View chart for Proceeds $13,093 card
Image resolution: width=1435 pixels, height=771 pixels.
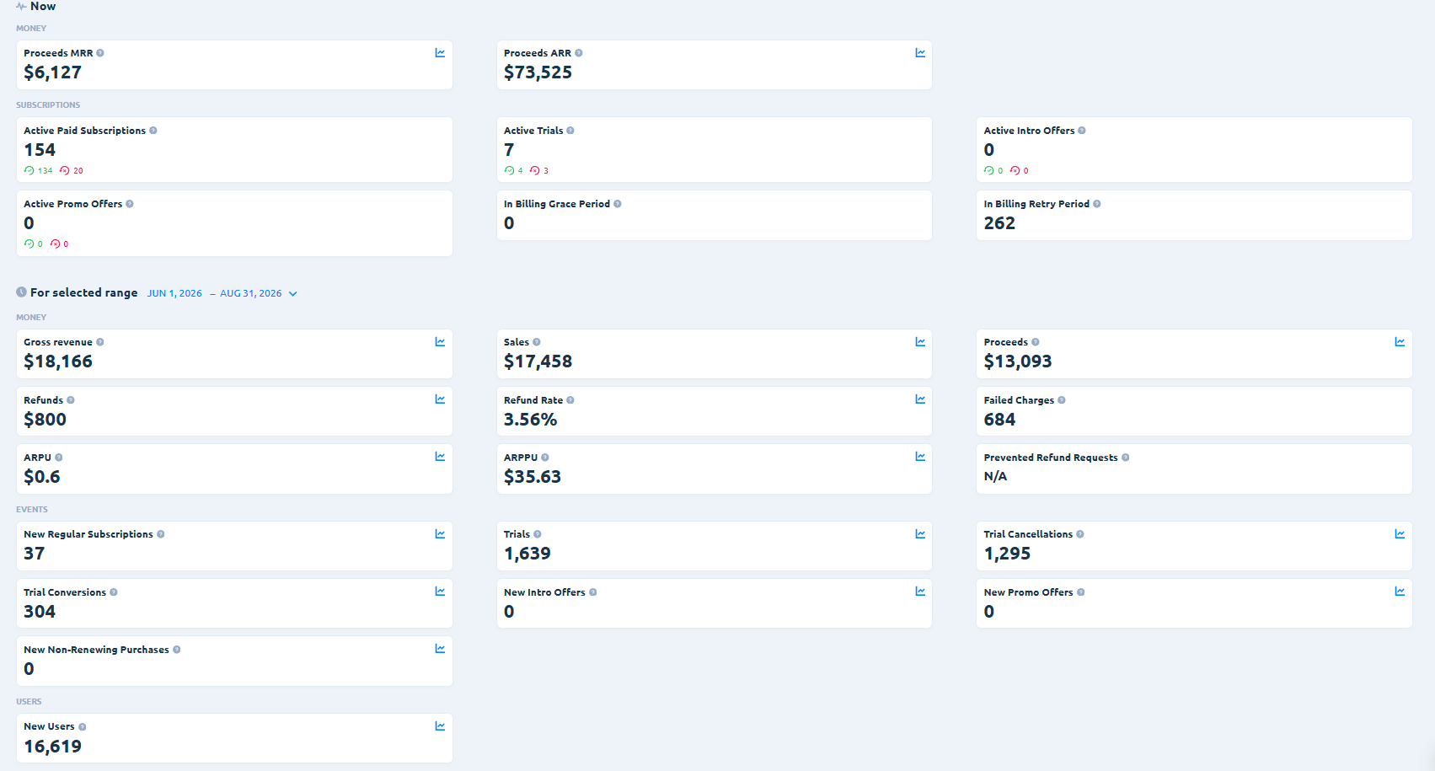1400,342
